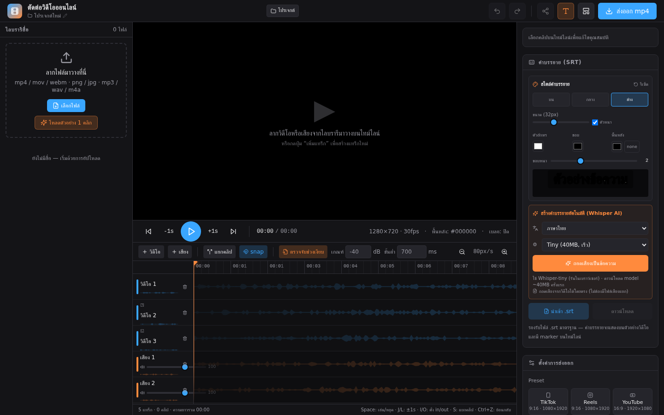Select the TikTok export preset

[548, 402]
